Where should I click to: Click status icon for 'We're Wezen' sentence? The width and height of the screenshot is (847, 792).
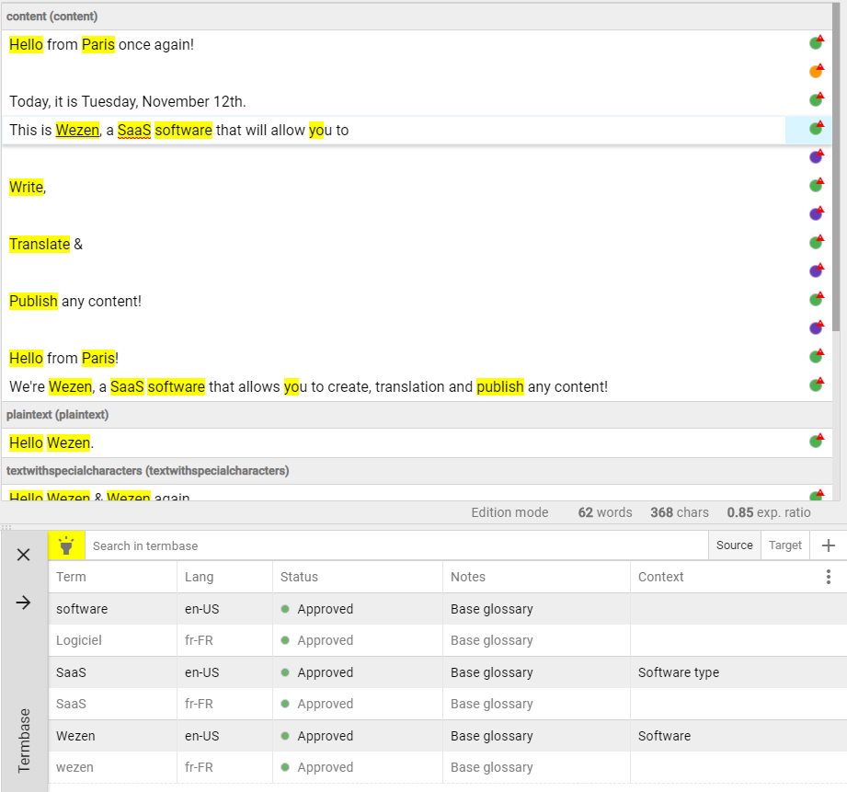click(x=817, y=385)
